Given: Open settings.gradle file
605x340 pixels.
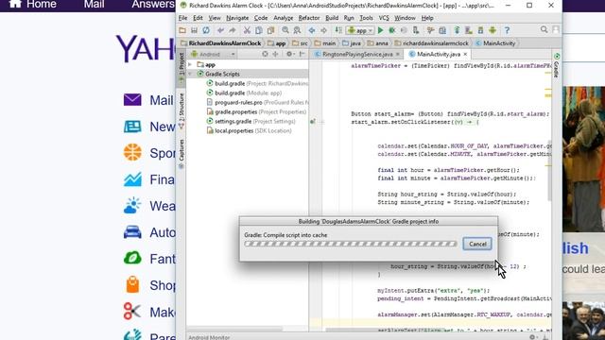Looking at the screenshot, I should 251,122.
